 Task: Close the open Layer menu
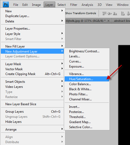49,5
